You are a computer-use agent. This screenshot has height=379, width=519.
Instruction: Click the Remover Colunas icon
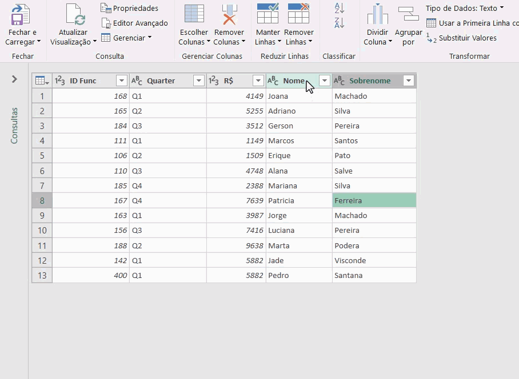(x=229, y=14)
